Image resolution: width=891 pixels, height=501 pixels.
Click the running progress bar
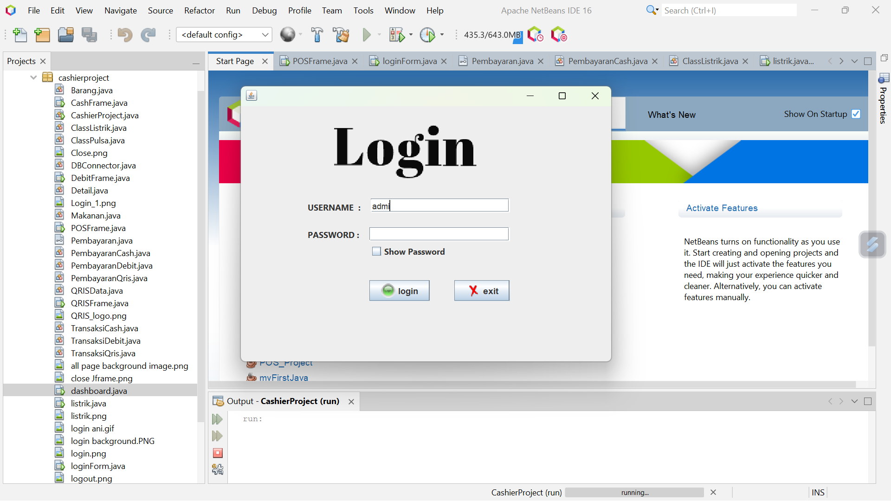click(634, 492)
